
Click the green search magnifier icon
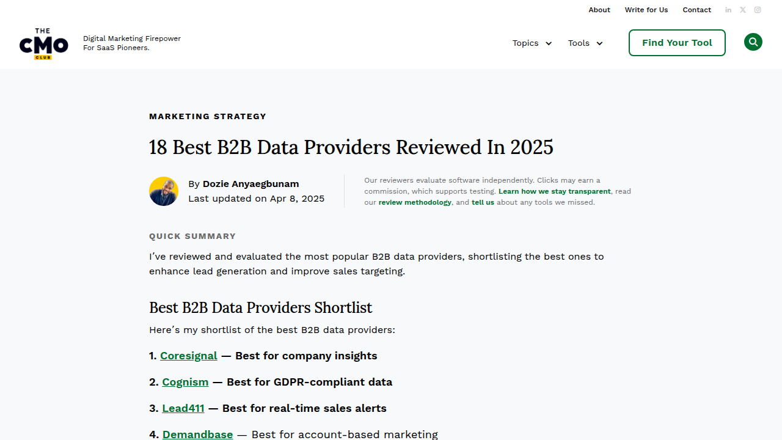(x=753, y=42)
